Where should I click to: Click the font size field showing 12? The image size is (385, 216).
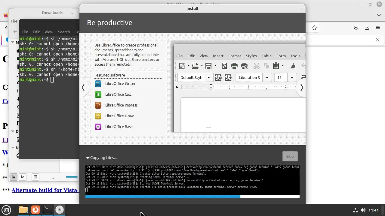coord(281,78)
